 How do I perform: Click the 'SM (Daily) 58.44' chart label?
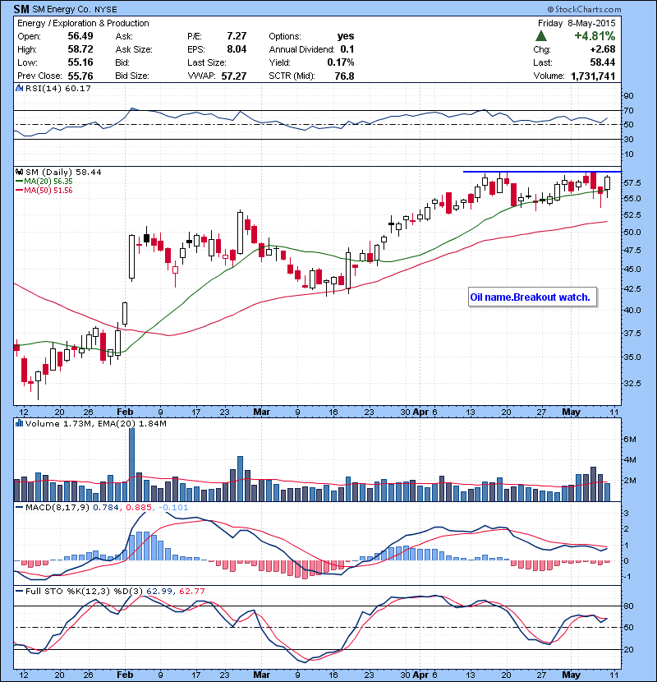point(63,173)
